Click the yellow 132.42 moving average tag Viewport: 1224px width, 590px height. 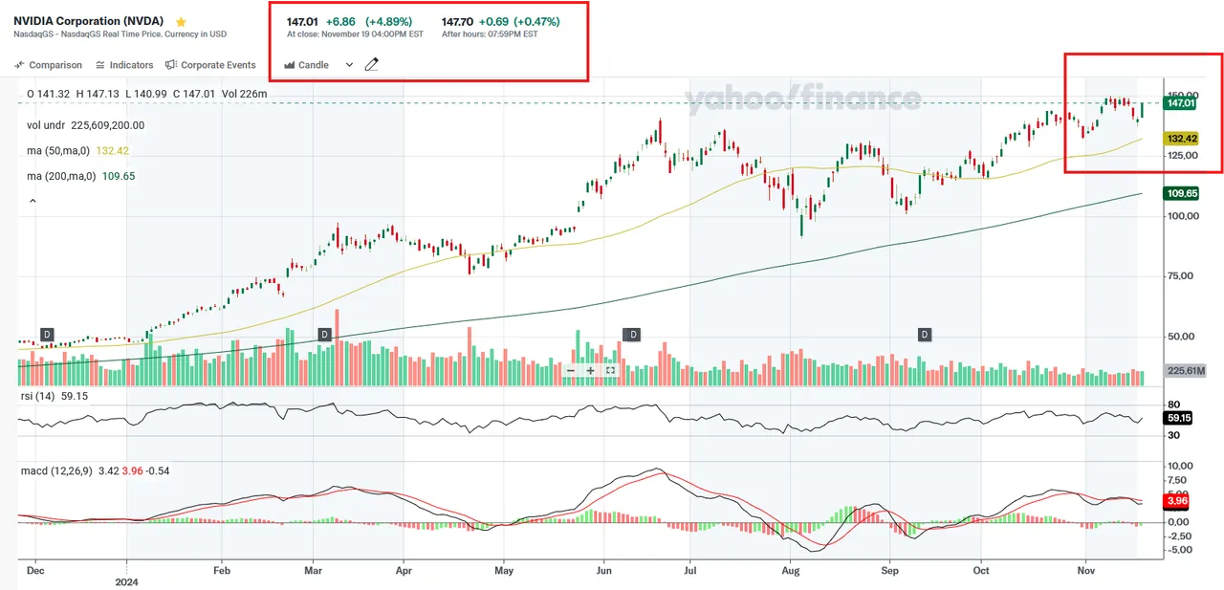[x=1182, y=139]
